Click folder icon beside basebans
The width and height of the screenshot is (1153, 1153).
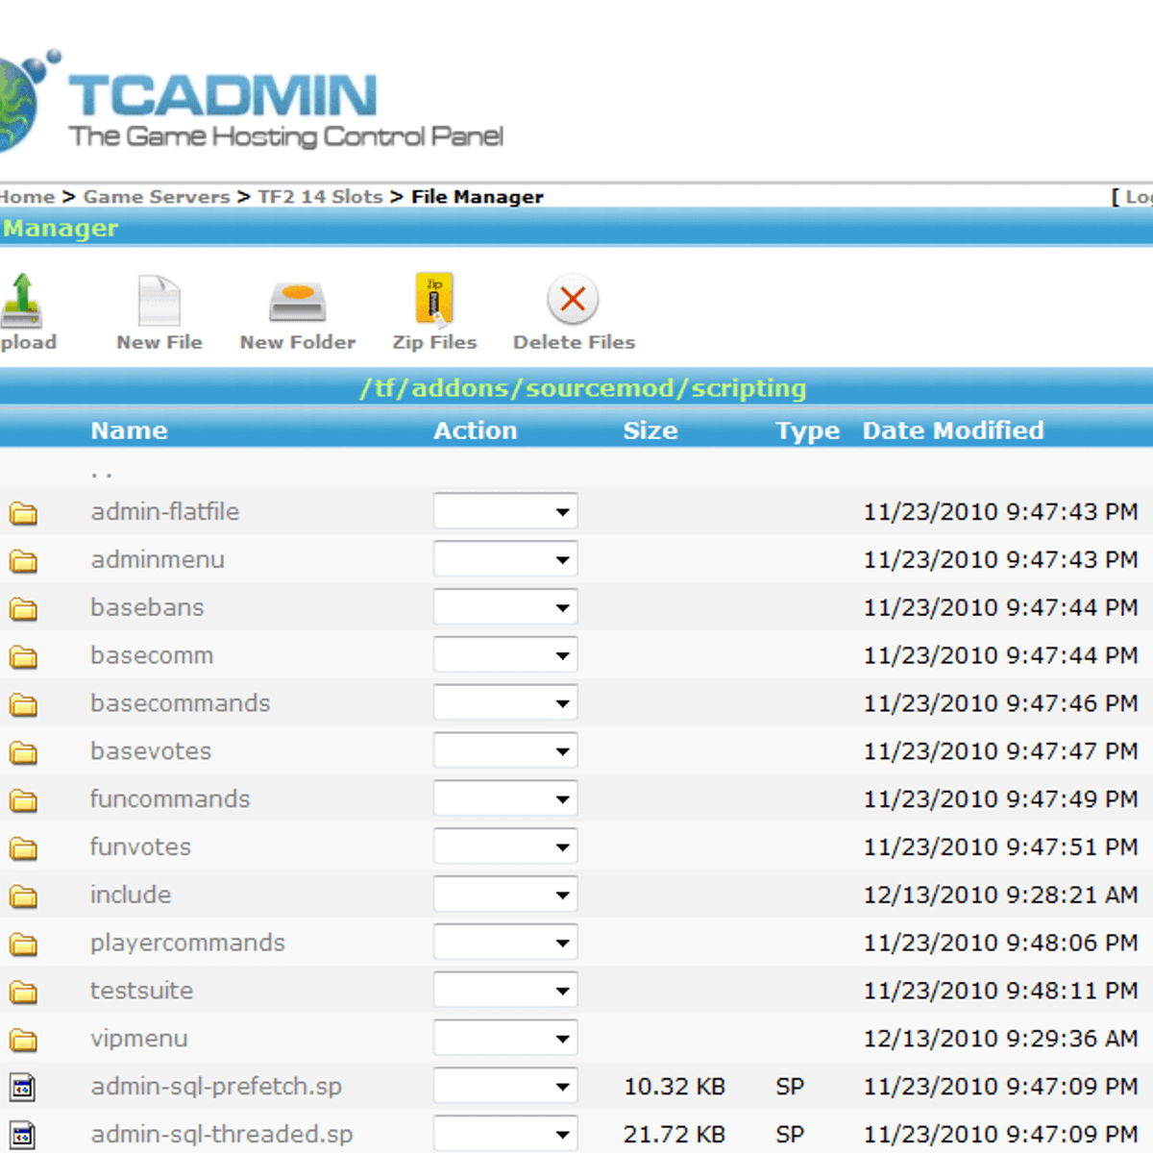24,609
